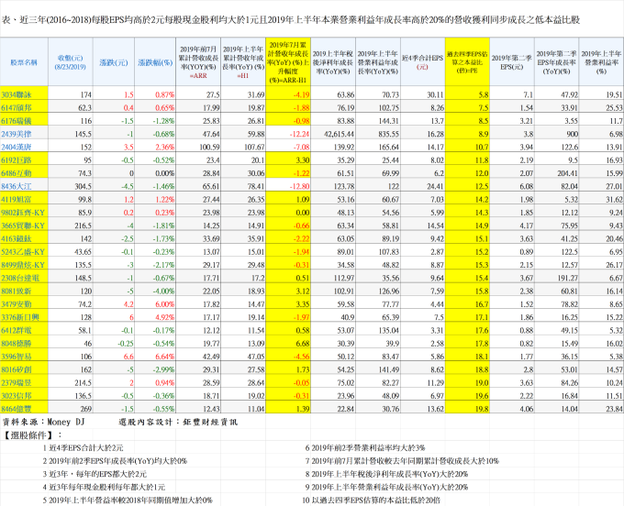Select the 144.31 cell in 6176瑞儀 row

(389, 121)
